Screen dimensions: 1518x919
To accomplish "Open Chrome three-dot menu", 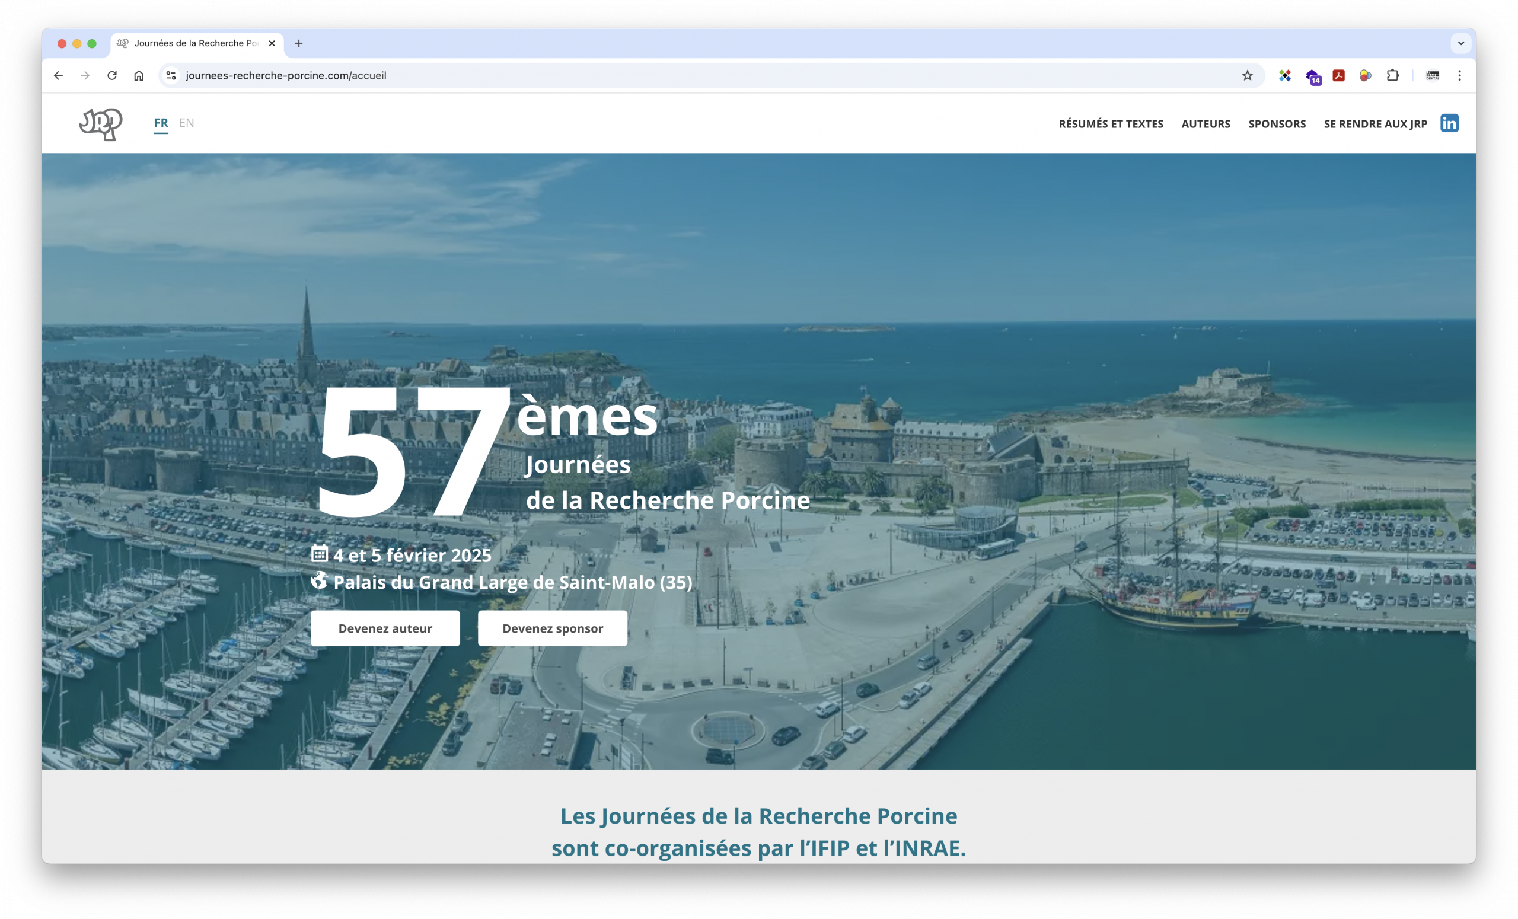I will point(1459,76).
